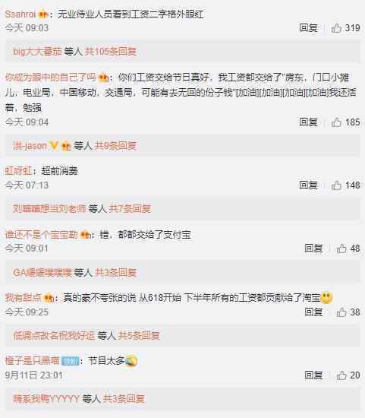Click the thumbs-up next to 48 likes

341,249
